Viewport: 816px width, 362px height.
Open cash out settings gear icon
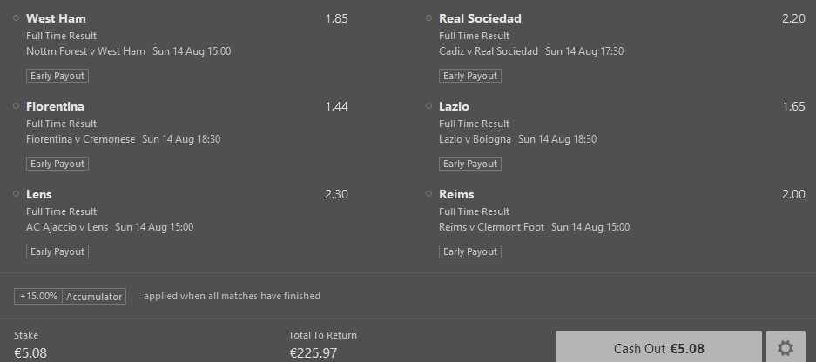pyautogui.click(x=786, y=347)
